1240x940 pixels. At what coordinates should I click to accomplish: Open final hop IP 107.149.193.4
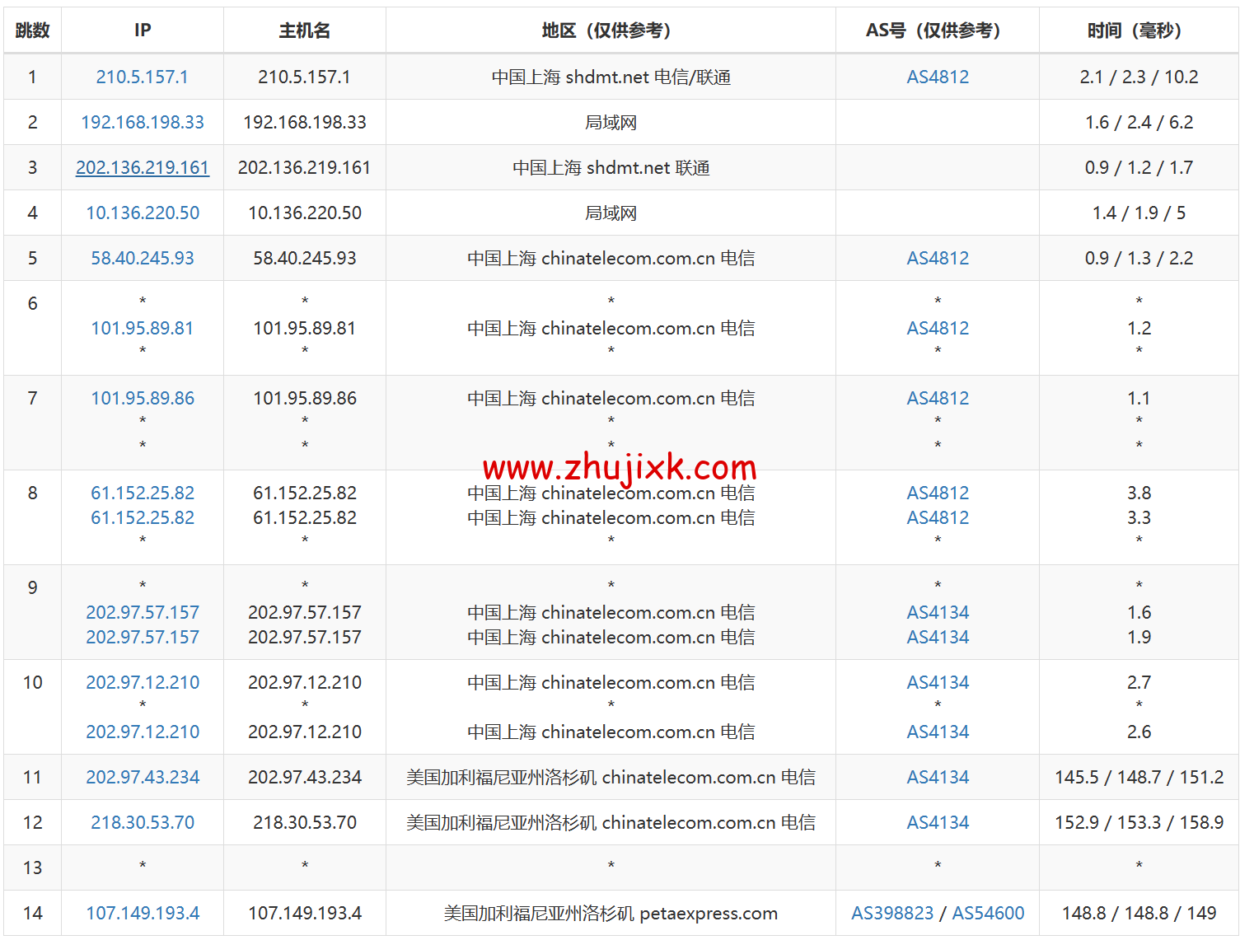pyautogui.click(x=142, y=913)
